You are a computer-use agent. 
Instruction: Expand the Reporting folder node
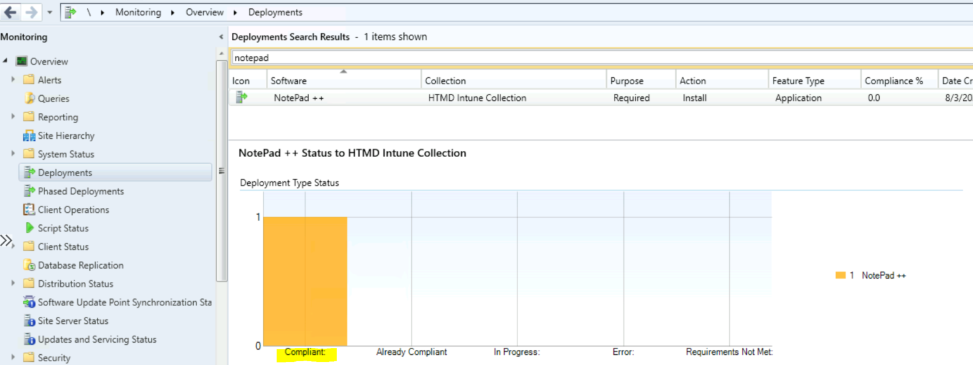(13, 117)
